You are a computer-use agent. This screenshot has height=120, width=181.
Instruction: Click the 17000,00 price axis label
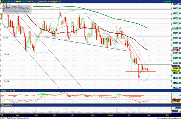pos(177,18)
